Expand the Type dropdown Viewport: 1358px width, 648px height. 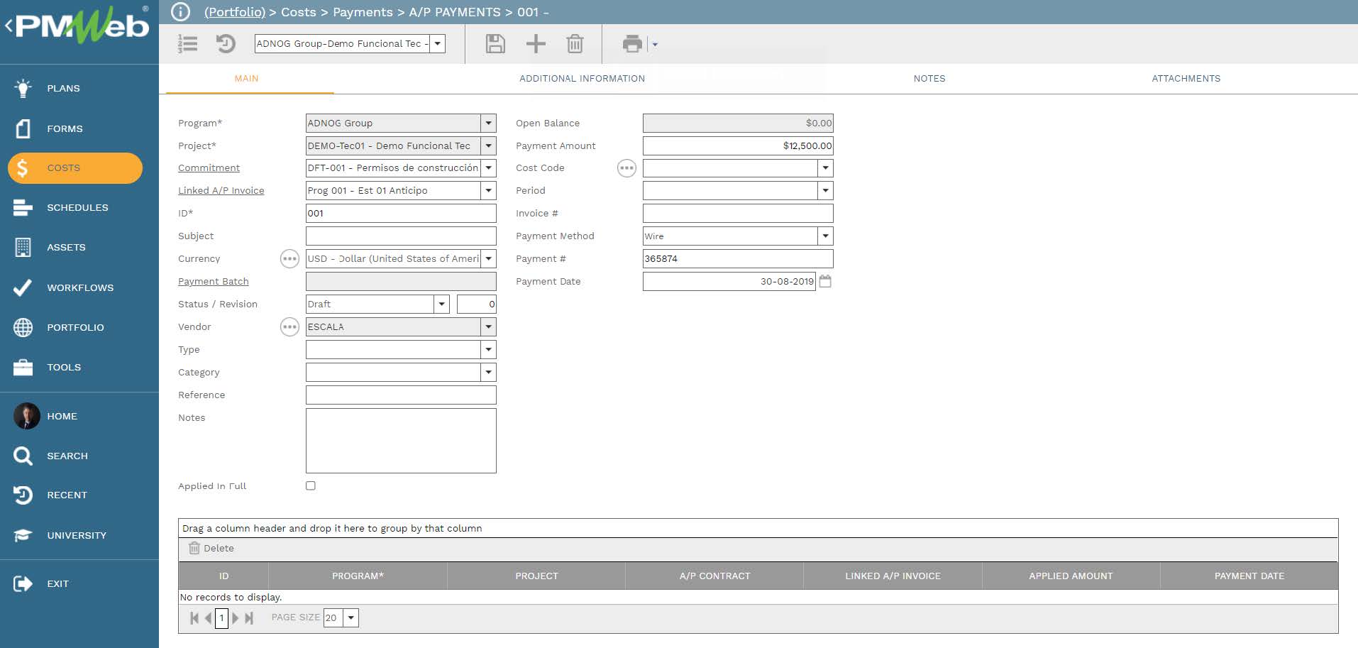488,349
